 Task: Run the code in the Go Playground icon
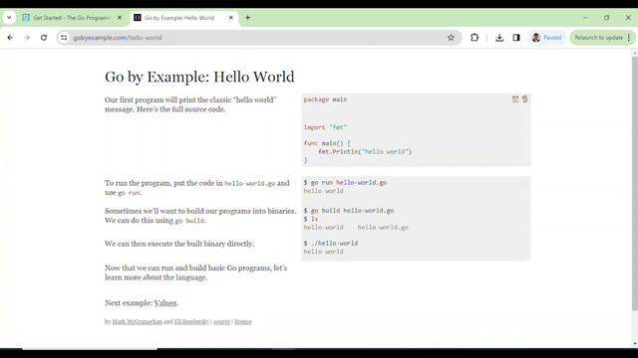[515, 99]
